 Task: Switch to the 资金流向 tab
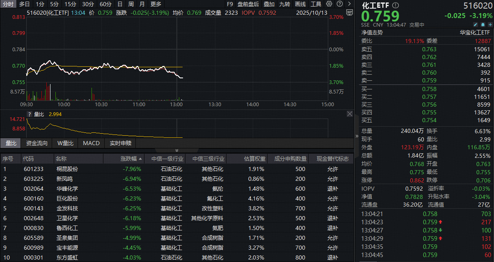(x=37, y=143)
